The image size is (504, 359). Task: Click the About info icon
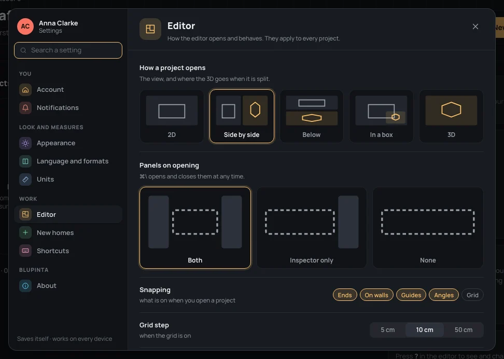point(25,286)
